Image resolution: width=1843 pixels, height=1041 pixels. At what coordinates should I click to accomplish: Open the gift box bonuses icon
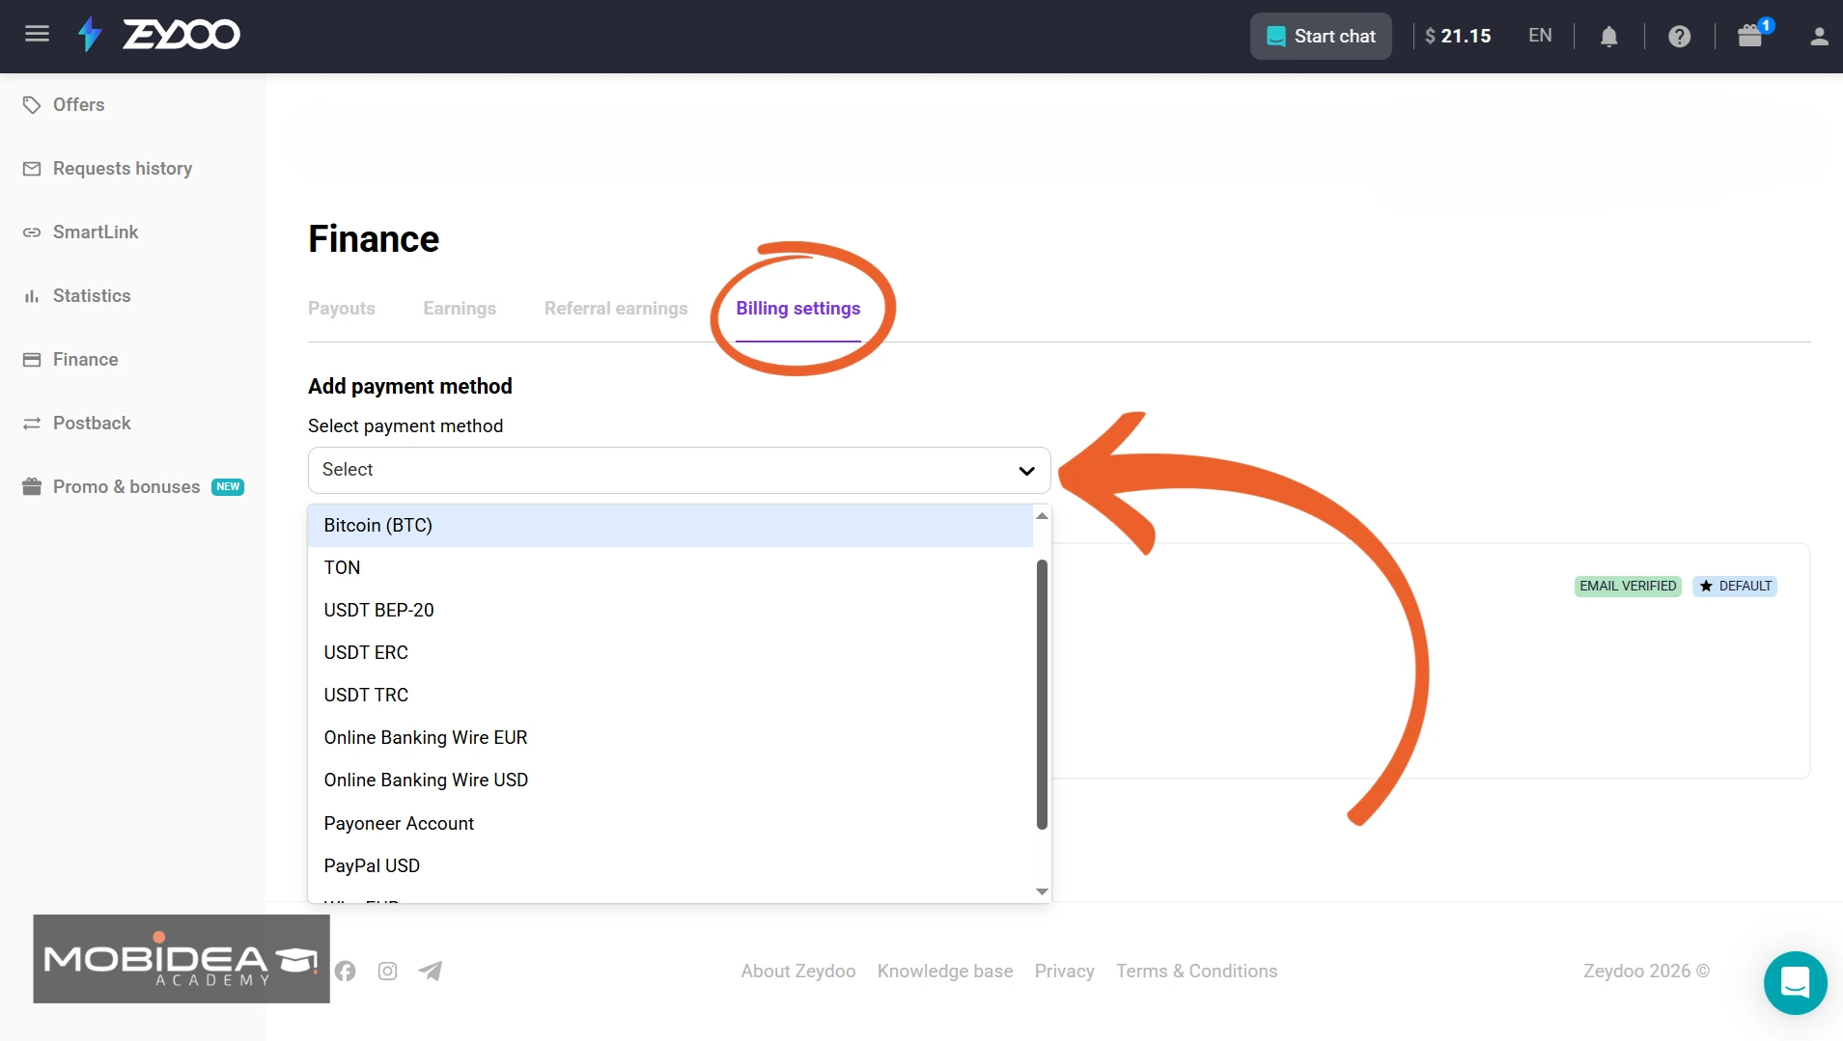point(1750,36)
